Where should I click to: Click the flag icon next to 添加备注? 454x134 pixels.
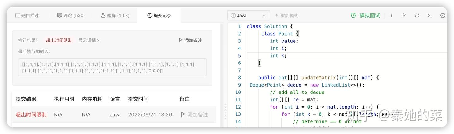tap(180, 40)
